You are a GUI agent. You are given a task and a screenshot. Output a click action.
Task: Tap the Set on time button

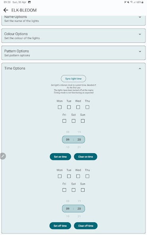point(60,157)
